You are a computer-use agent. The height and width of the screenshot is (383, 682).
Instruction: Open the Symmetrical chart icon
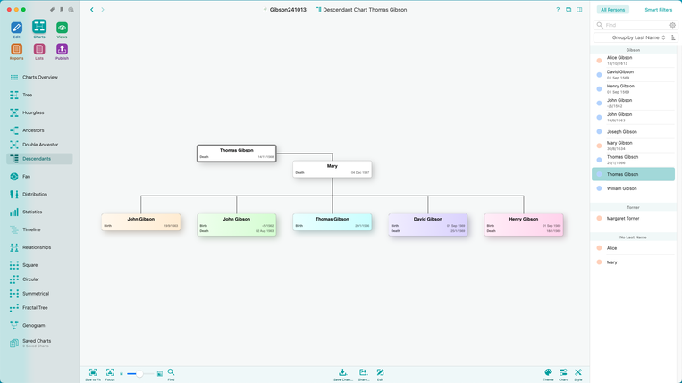tap(14, 294)
